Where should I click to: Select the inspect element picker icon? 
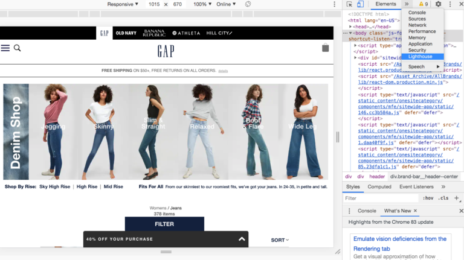[x=349, y=4]
